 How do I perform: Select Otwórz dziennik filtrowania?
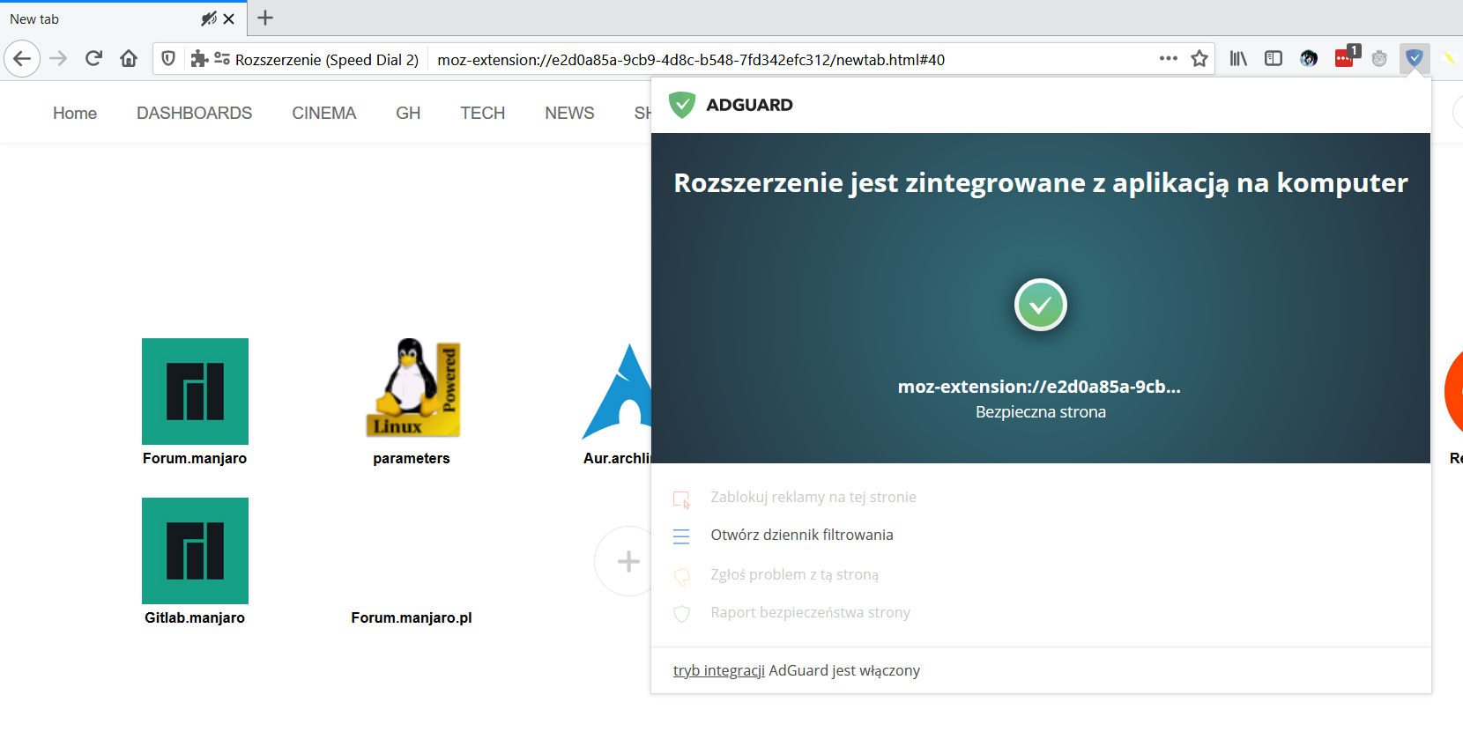click(802, 536)
